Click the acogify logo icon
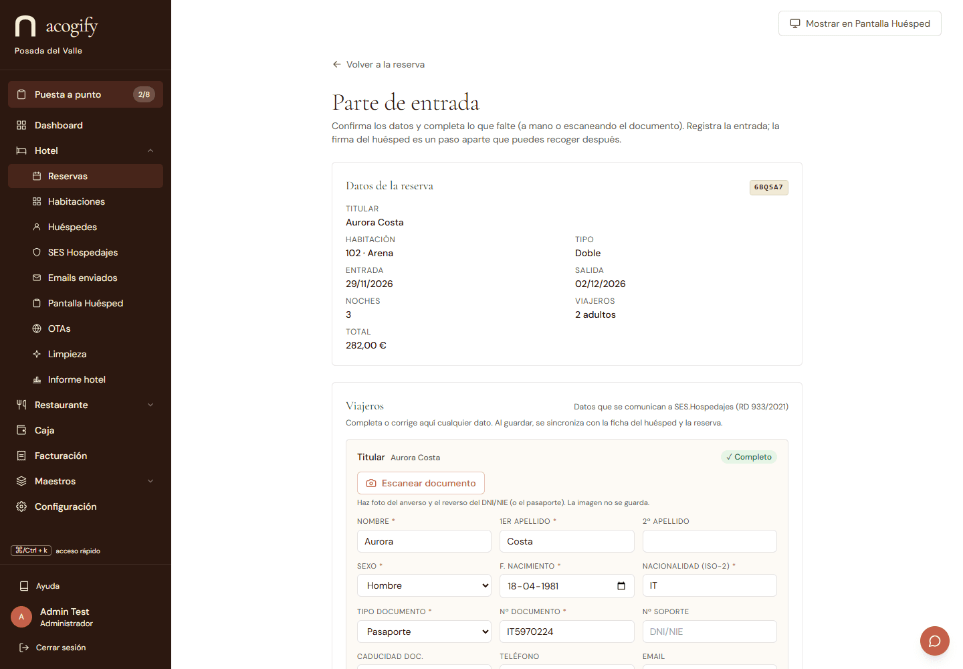This screenshot has width=963, height=669. (25, 26)
